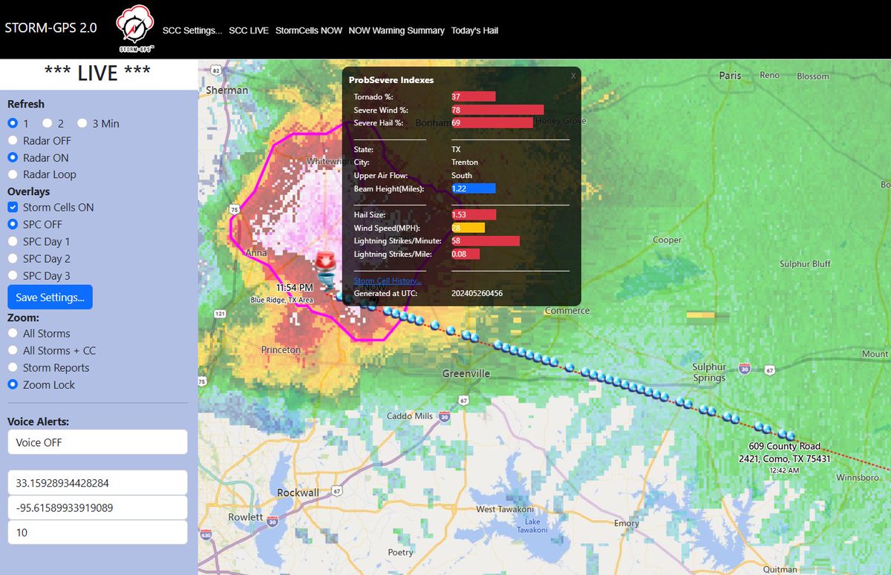Click Save Settings button
891x575 pixels.
pyautogui.click(x=50, y=297)
